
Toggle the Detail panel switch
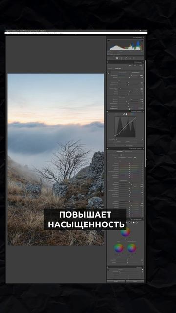(107, 267)
